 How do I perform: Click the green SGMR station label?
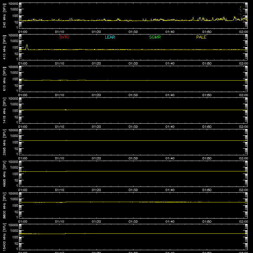[155, 37]
